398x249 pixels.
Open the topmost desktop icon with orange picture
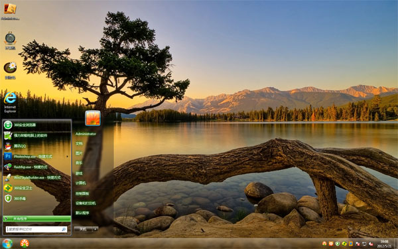pyautogui.click(x=10, y=11)
